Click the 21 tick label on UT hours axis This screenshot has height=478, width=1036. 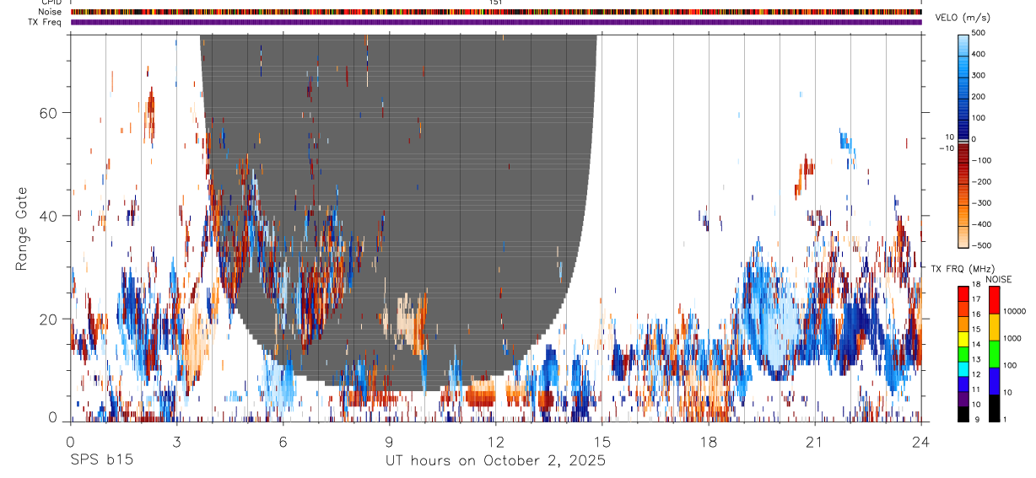tap(814, 442)
